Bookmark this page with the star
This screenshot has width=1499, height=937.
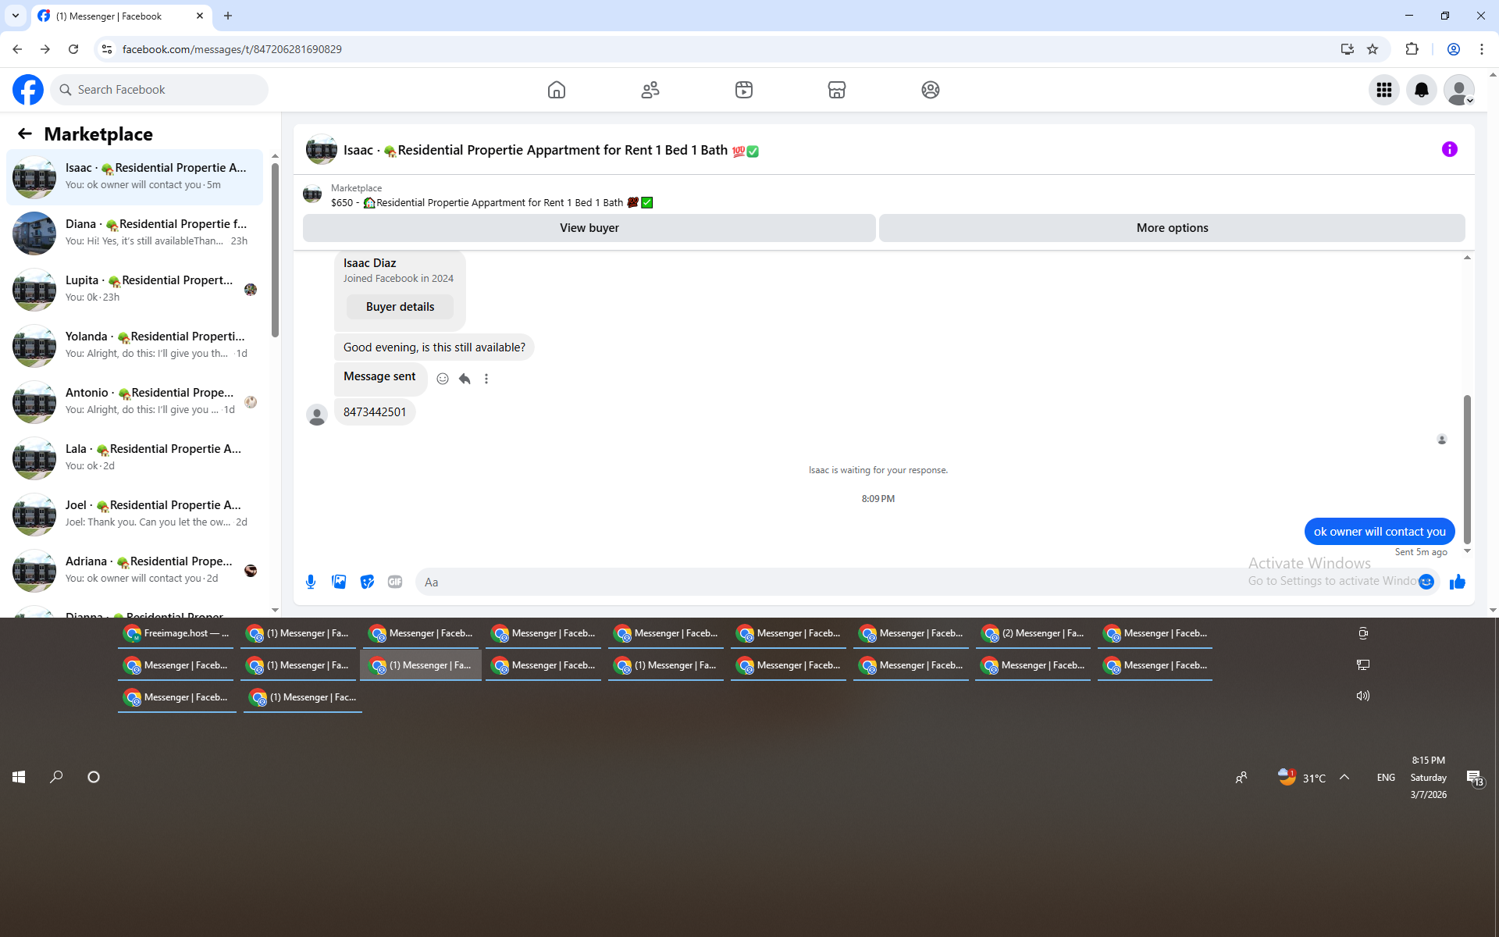[x=1373, y=49]
